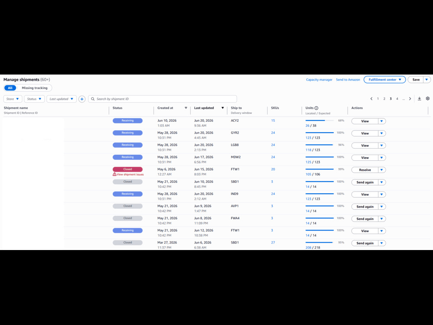
Task: Click located units link 118
Action: (x=308, y=150)
